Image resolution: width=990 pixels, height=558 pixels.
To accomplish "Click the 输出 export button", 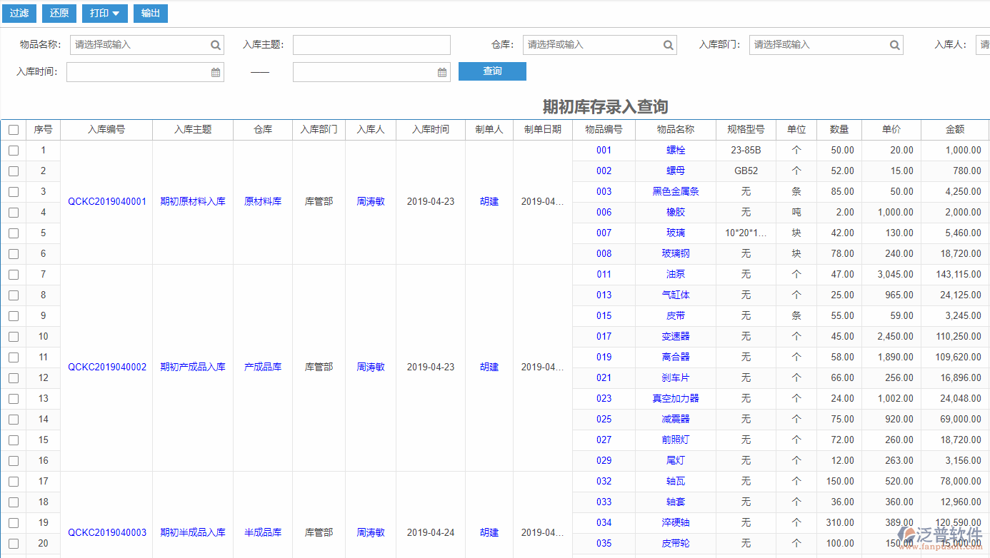I will pyautogui.click(x=150, y=13).
